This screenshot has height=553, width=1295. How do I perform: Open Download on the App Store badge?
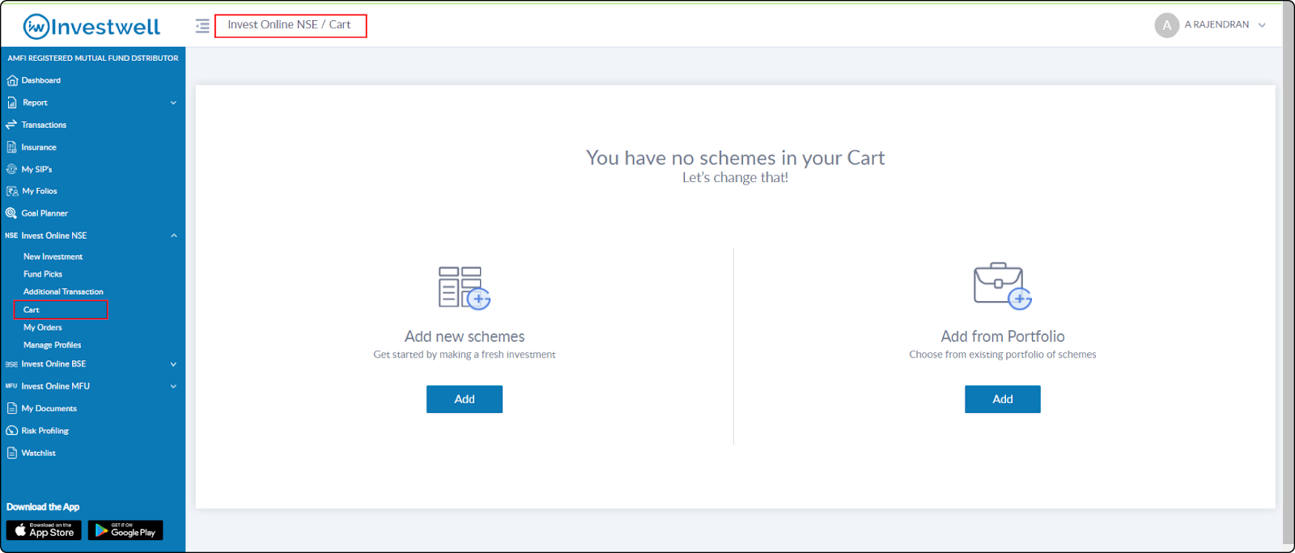pyautogui.click(x=44, y=530)
